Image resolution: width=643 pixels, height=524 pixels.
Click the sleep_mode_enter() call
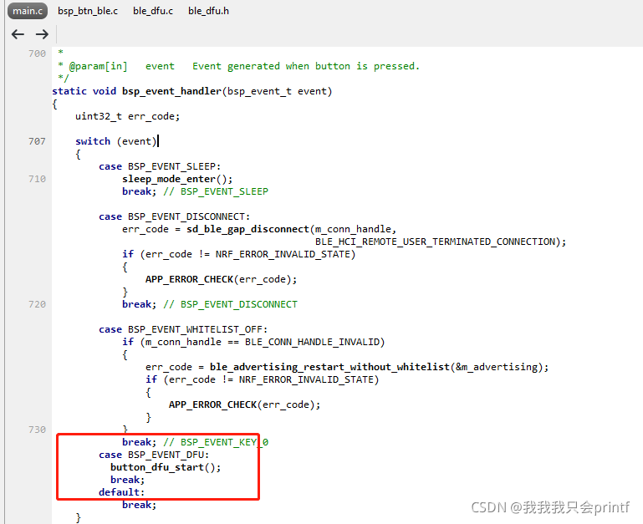click(177, 179)
